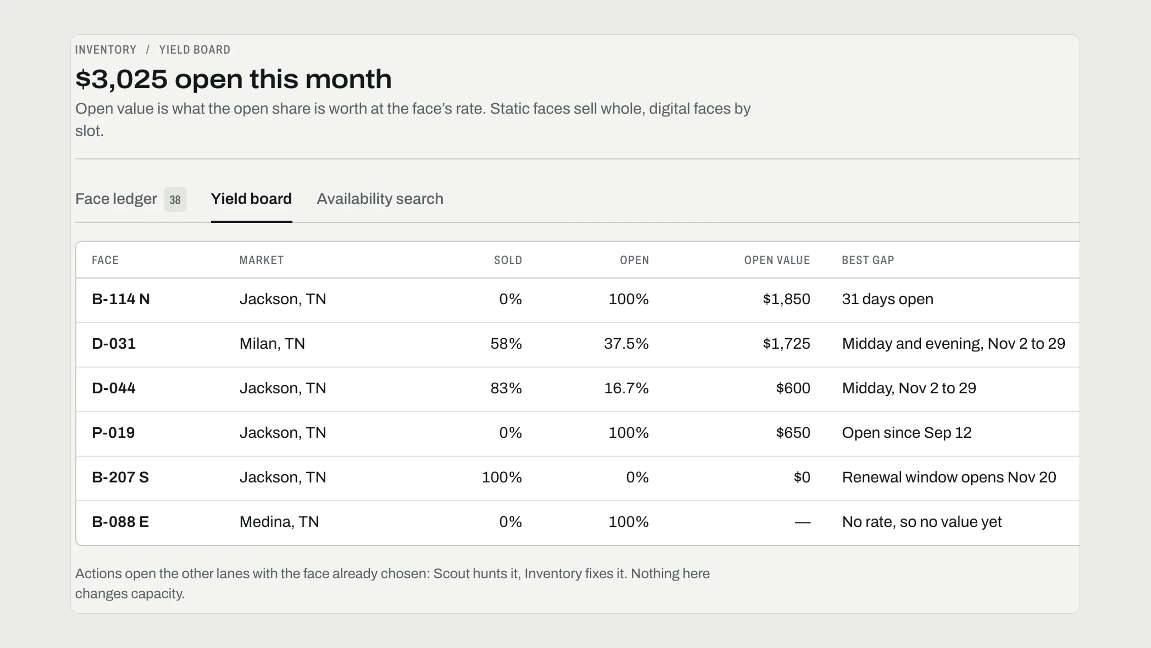Click the $0 open value
Image resolution: width=1151 pixels, height=648 pixels.
point(802,477)
